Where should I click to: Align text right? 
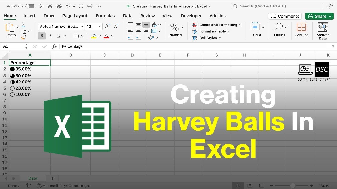(146, 31)
